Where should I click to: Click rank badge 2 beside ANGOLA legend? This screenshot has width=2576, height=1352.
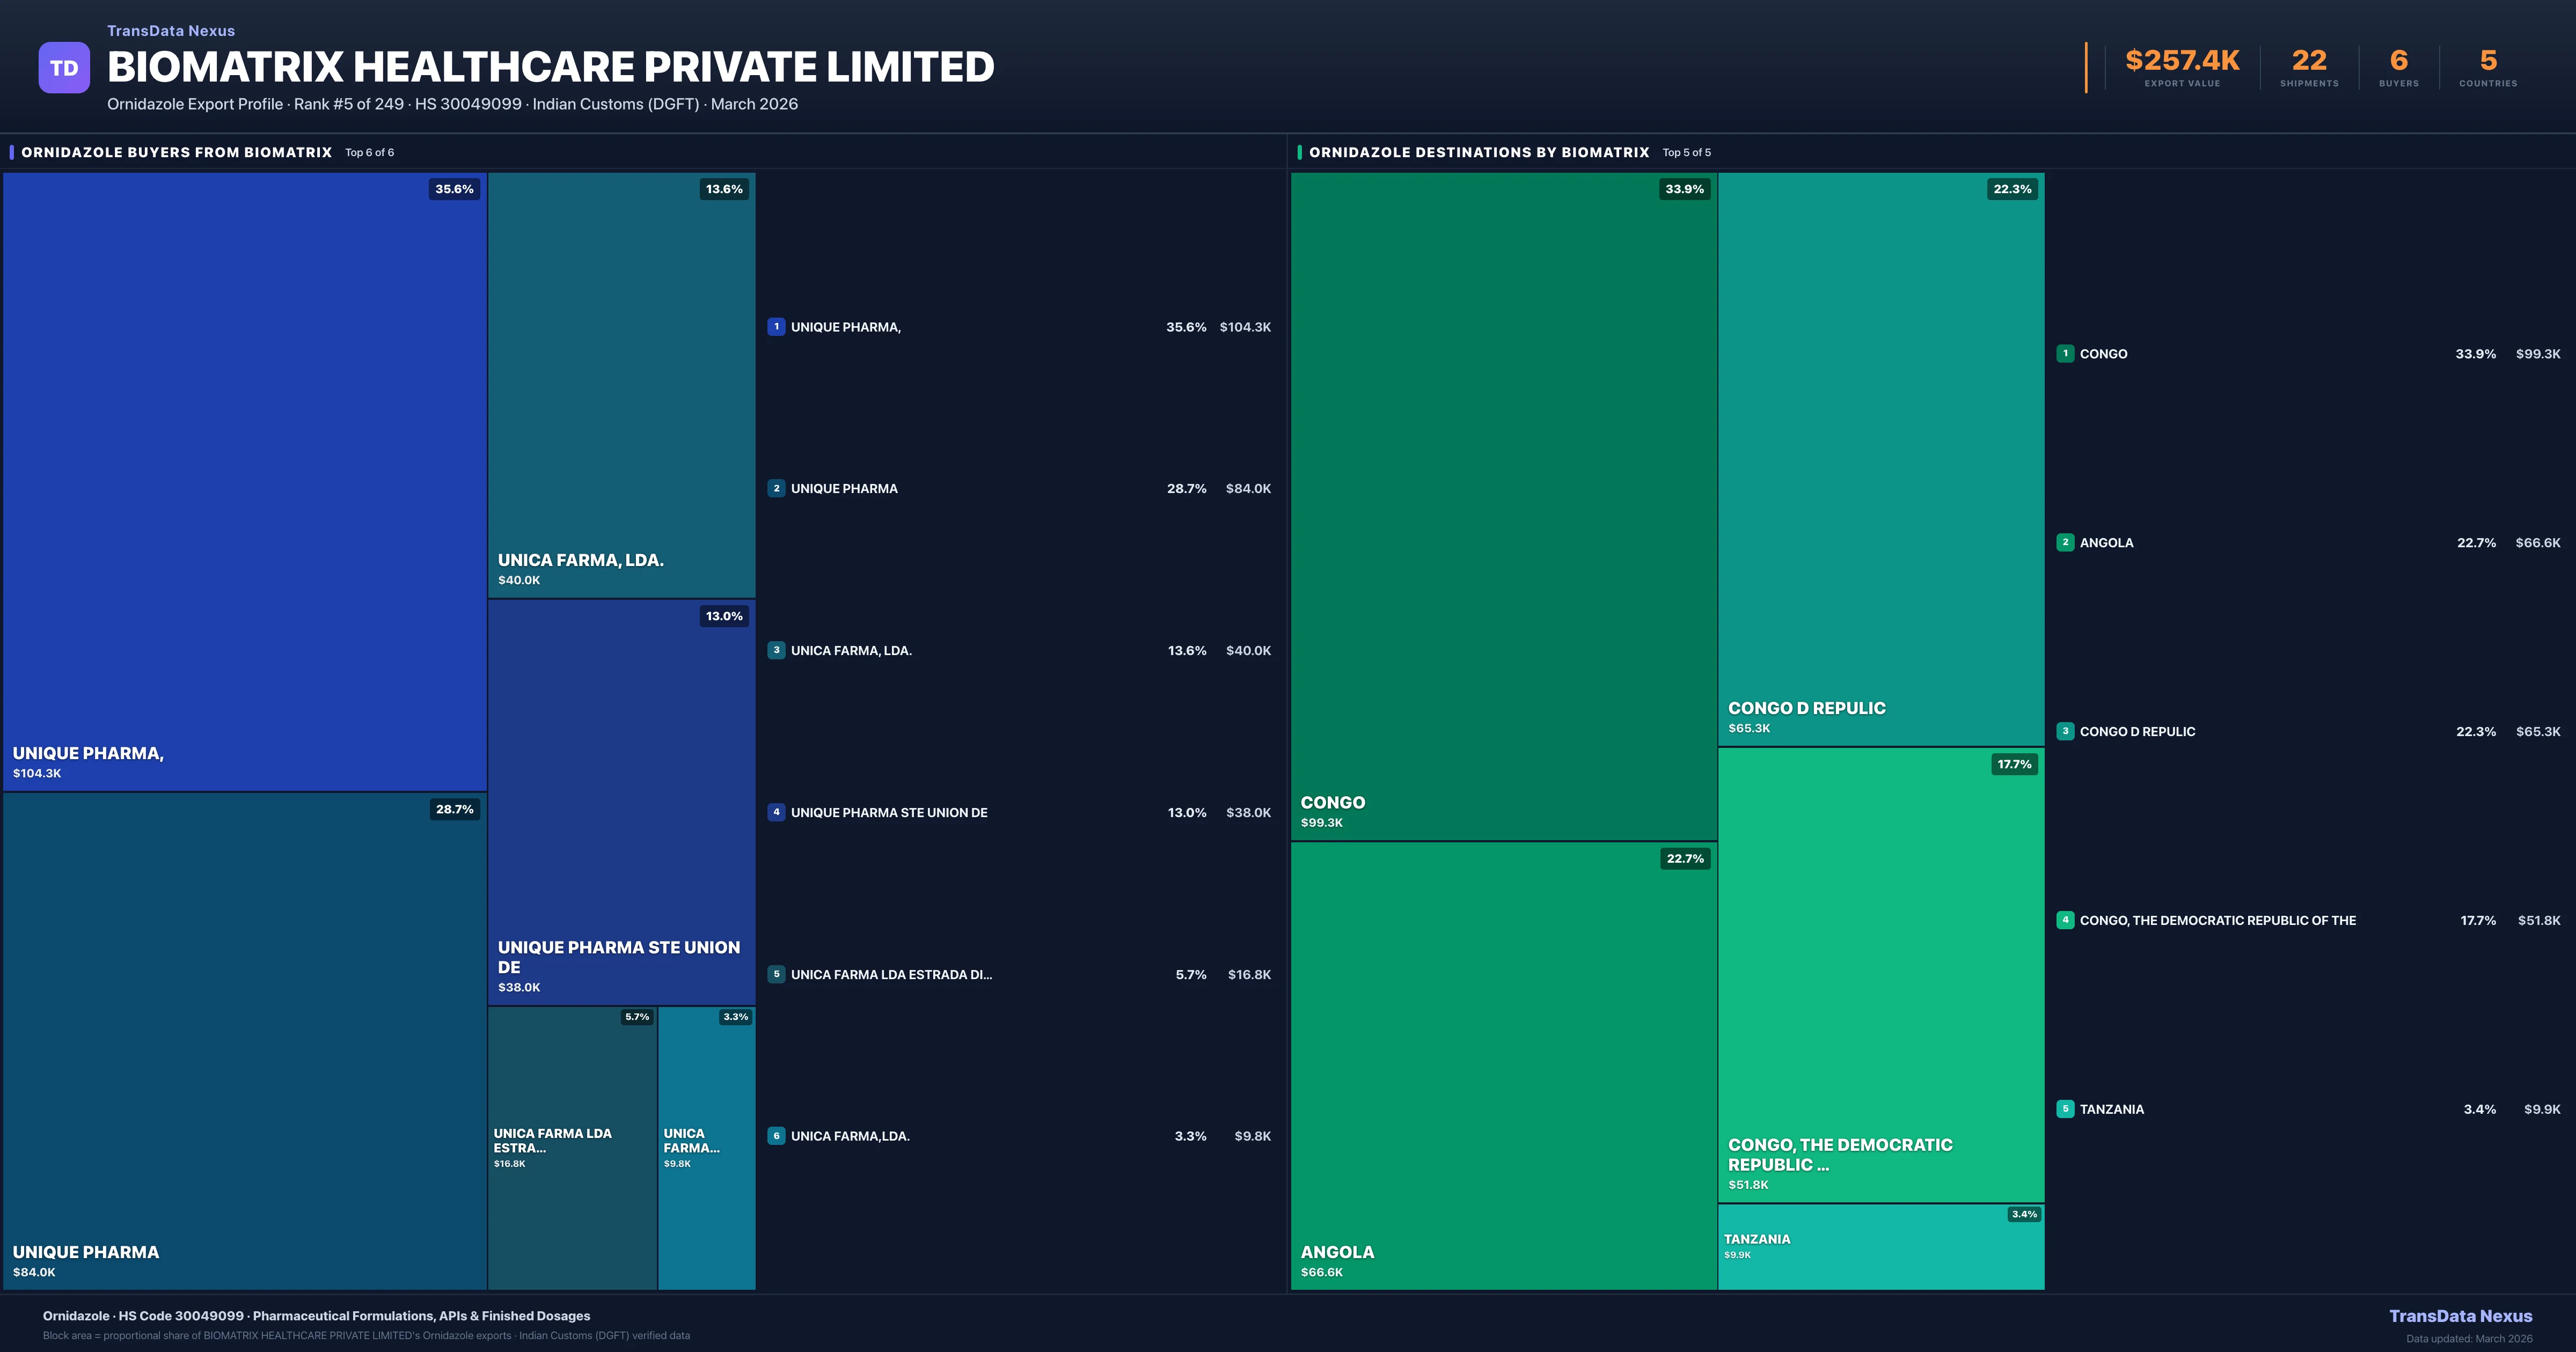(2065, 542)
